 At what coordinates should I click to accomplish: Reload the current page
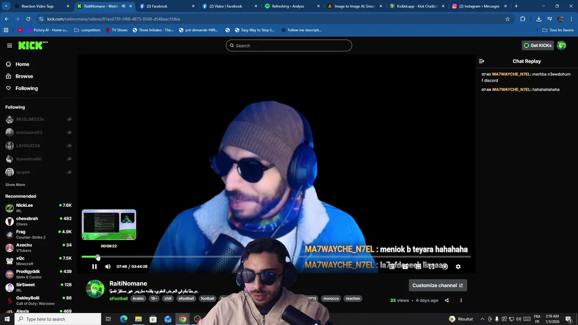click(28, 19)
